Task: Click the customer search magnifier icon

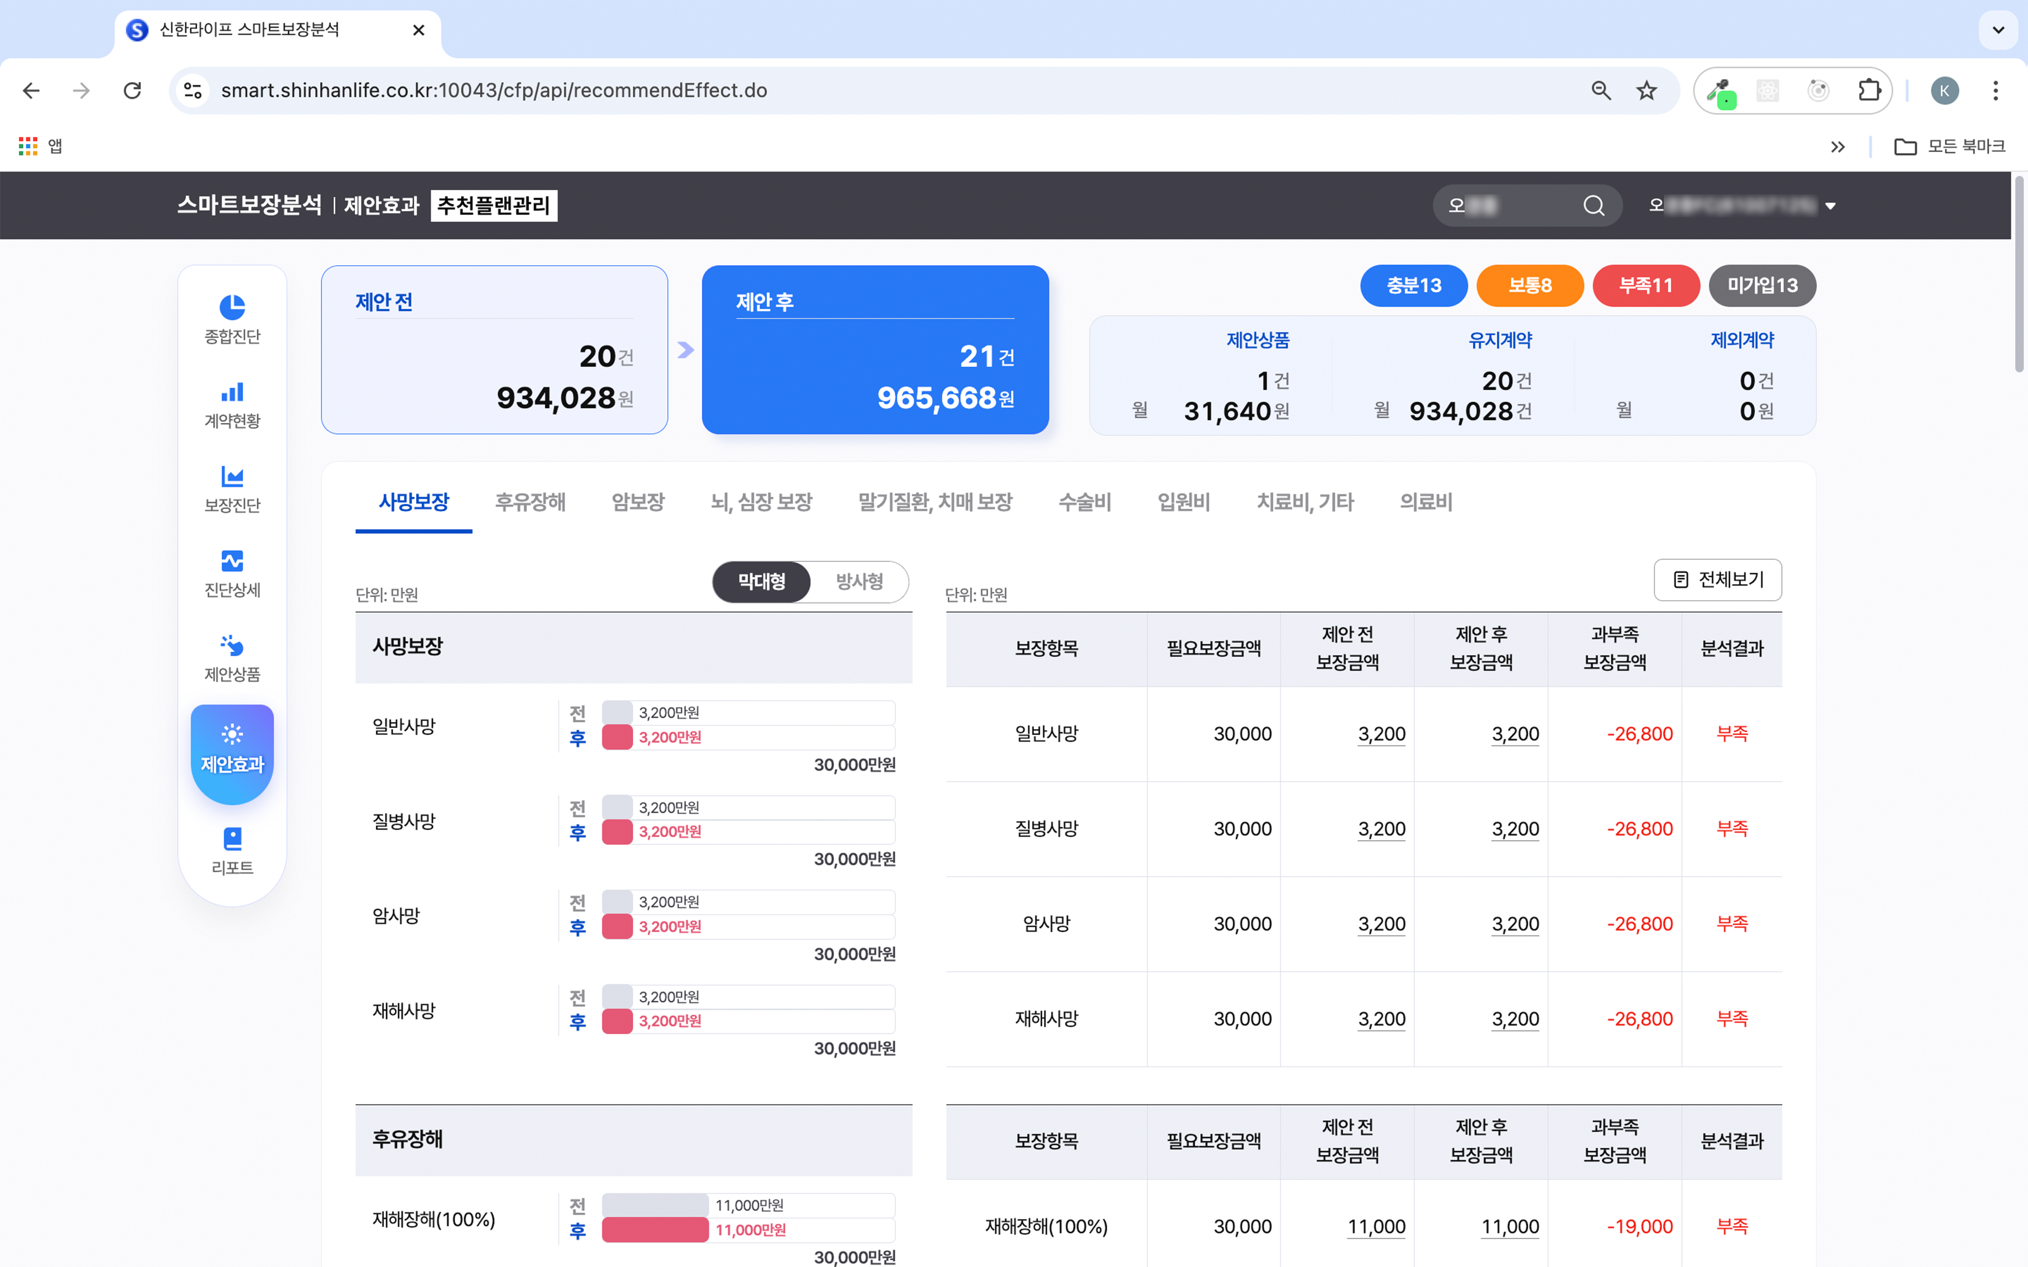Action: [1594, 206]
